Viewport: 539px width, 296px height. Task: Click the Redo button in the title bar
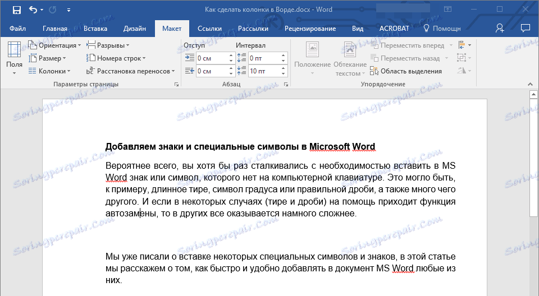[53, 10]
